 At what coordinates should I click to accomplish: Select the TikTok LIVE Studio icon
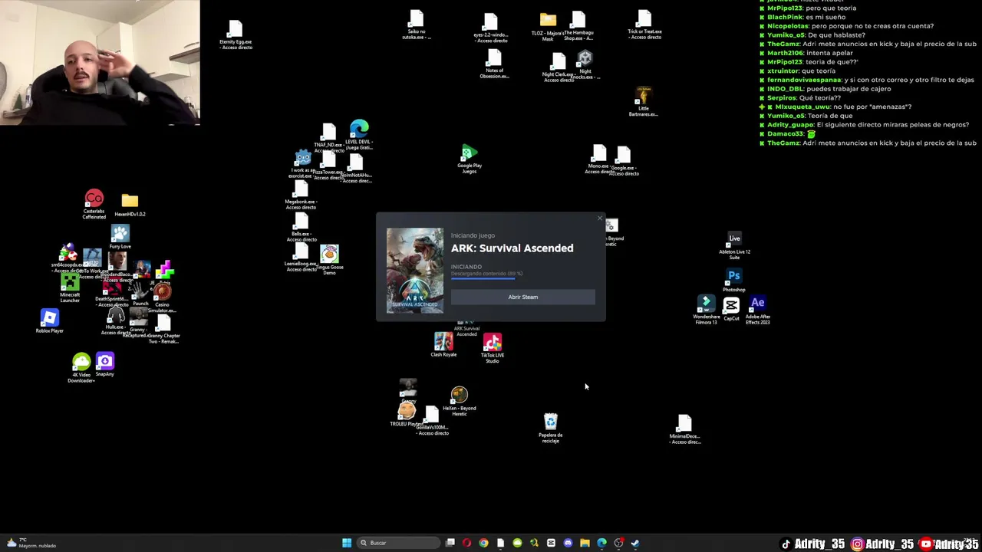coord(493,347)
